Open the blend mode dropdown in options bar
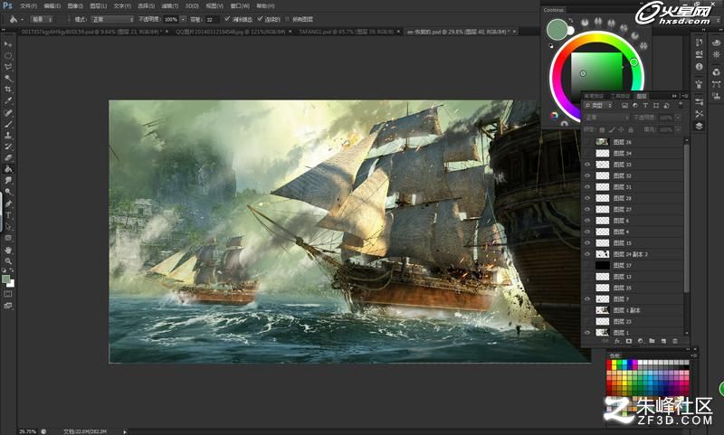Screen dimensions: 724x435 point(112,19)
